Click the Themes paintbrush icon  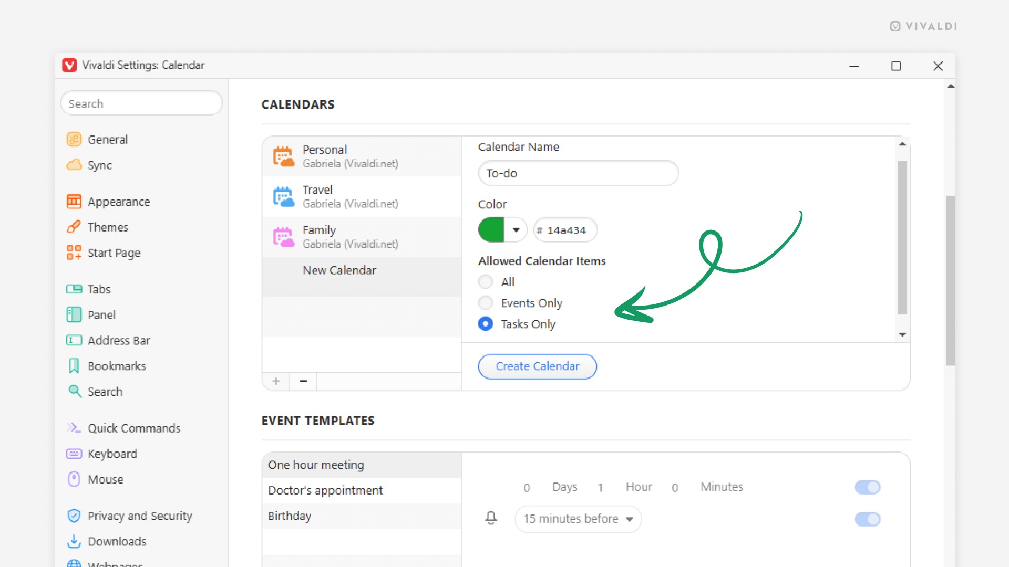74,227
